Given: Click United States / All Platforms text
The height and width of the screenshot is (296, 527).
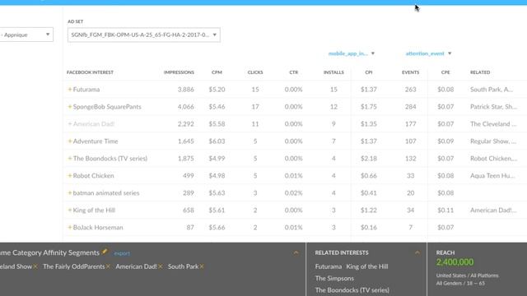Looking at the screenshot, I should click(467, 275).
